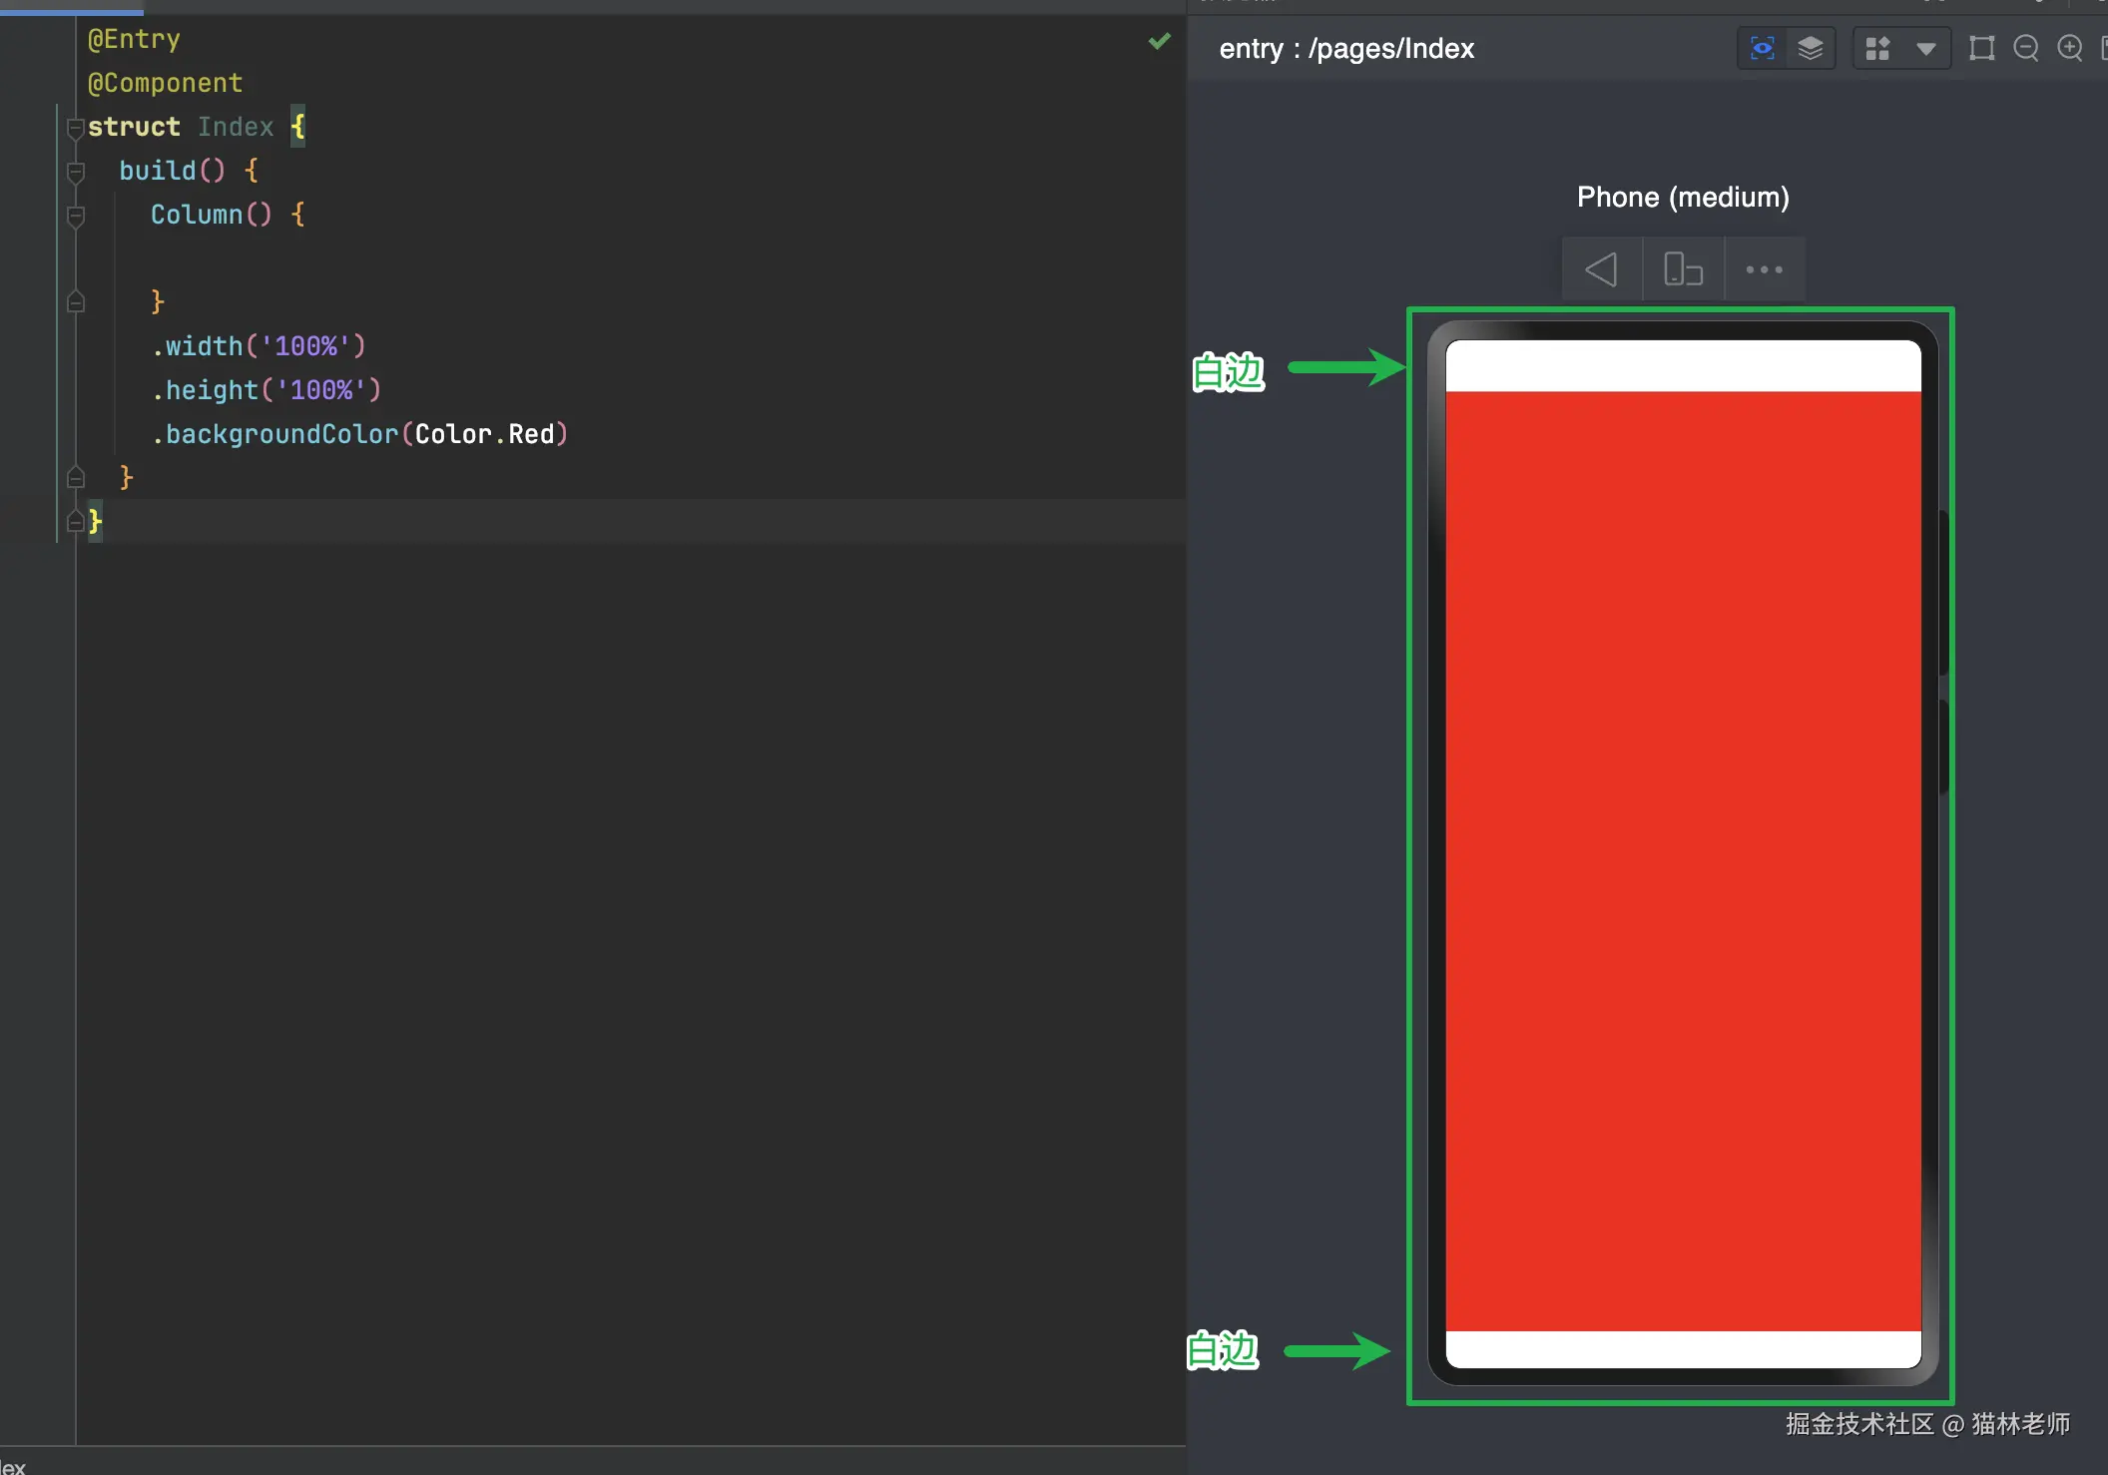Open the three-dots more options

[1764, 269]
